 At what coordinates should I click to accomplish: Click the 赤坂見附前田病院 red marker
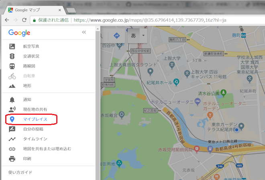pyautogui.click(x=197, y=149)
